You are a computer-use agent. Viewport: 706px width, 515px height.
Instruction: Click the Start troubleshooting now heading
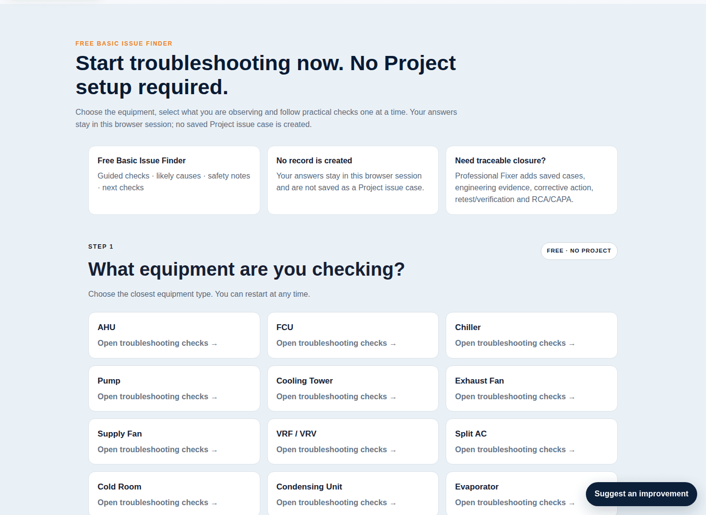pos(266,75)
